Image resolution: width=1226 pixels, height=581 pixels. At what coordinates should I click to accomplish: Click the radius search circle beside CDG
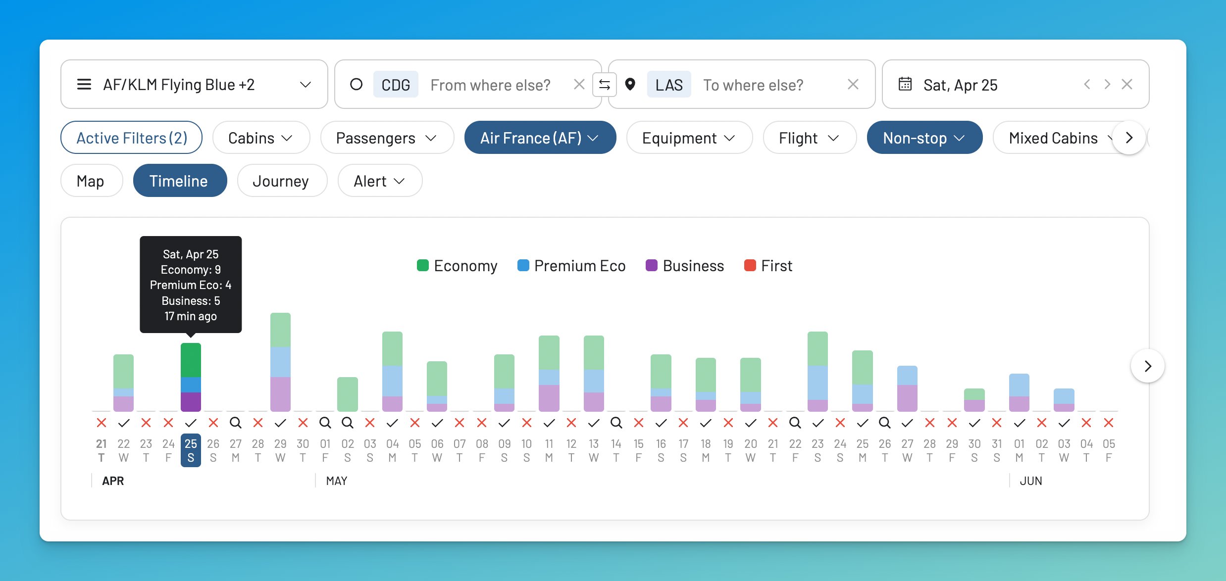(357, 84)
